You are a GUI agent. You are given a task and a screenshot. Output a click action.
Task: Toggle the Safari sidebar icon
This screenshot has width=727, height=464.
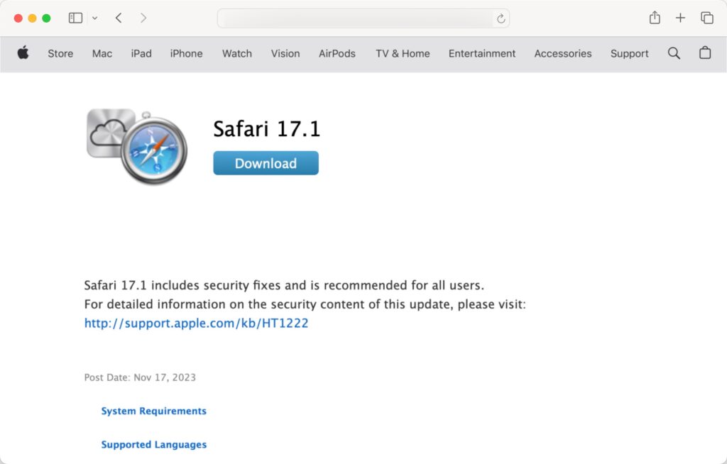75,18
